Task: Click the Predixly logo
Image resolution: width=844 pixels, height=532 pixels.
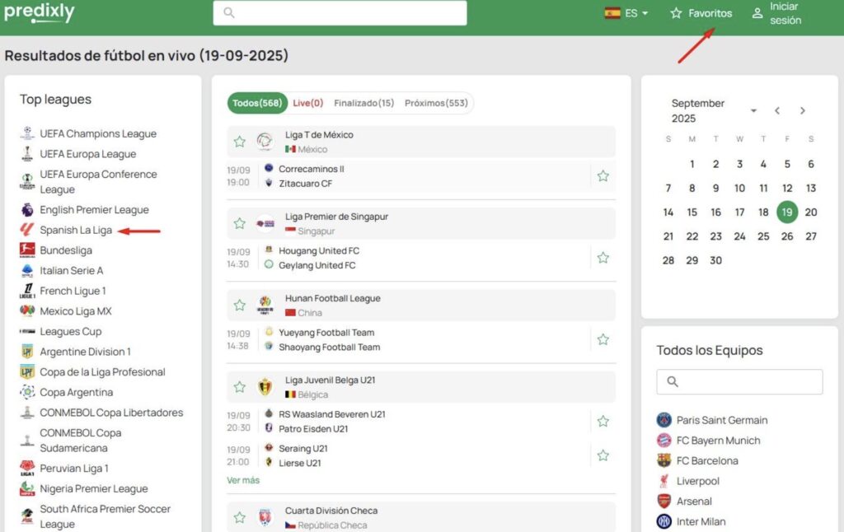Action: point(39,13)
